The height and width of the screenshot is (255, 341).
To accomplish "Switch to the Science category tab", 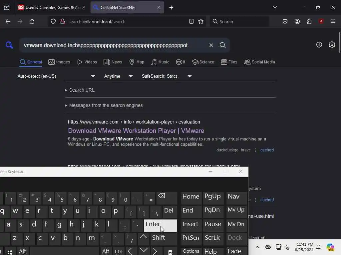I will pyautogui.click(x=203, y=62).
